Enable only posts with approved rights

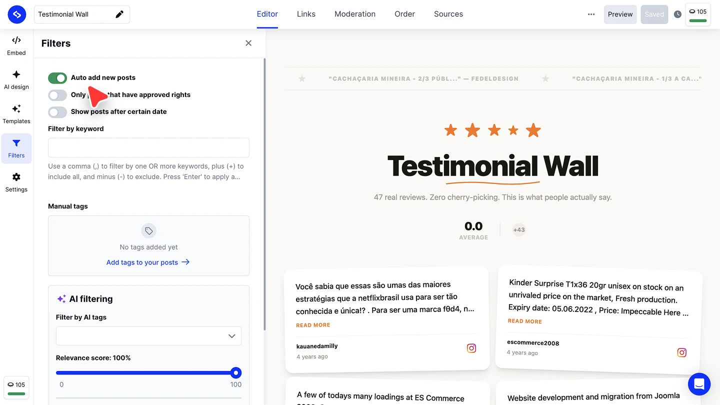[x=57, y=95]
